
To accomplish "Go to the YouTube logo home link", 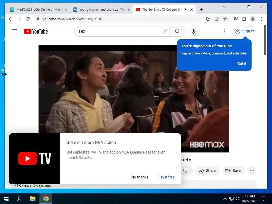I will tap(36, 31).
